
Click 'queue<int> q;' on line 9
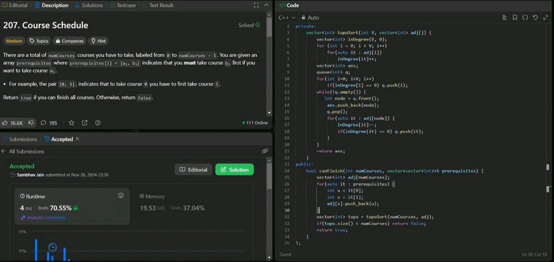pyautogui.click(x=334, y=72)
